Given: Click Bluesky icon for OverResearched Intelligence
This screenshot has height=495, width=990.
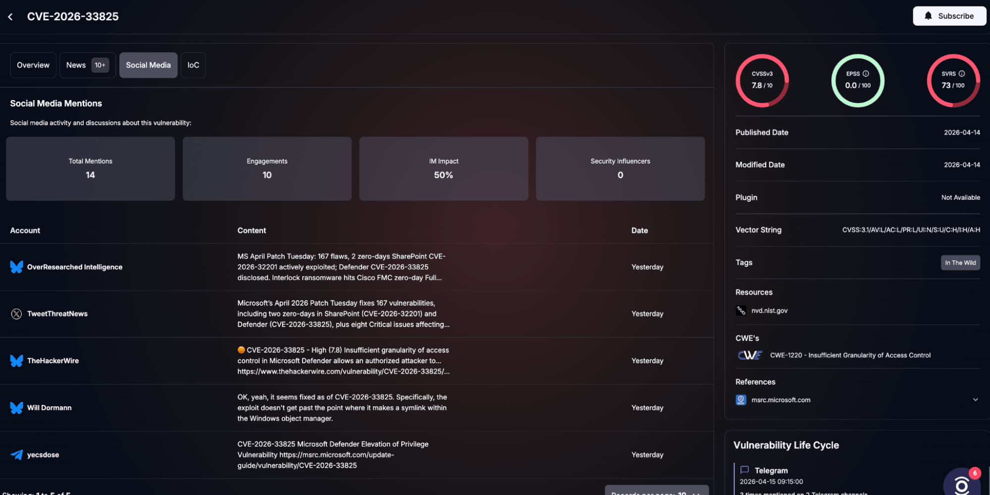Looking at the screenshot, I should [x=16, y=267].
